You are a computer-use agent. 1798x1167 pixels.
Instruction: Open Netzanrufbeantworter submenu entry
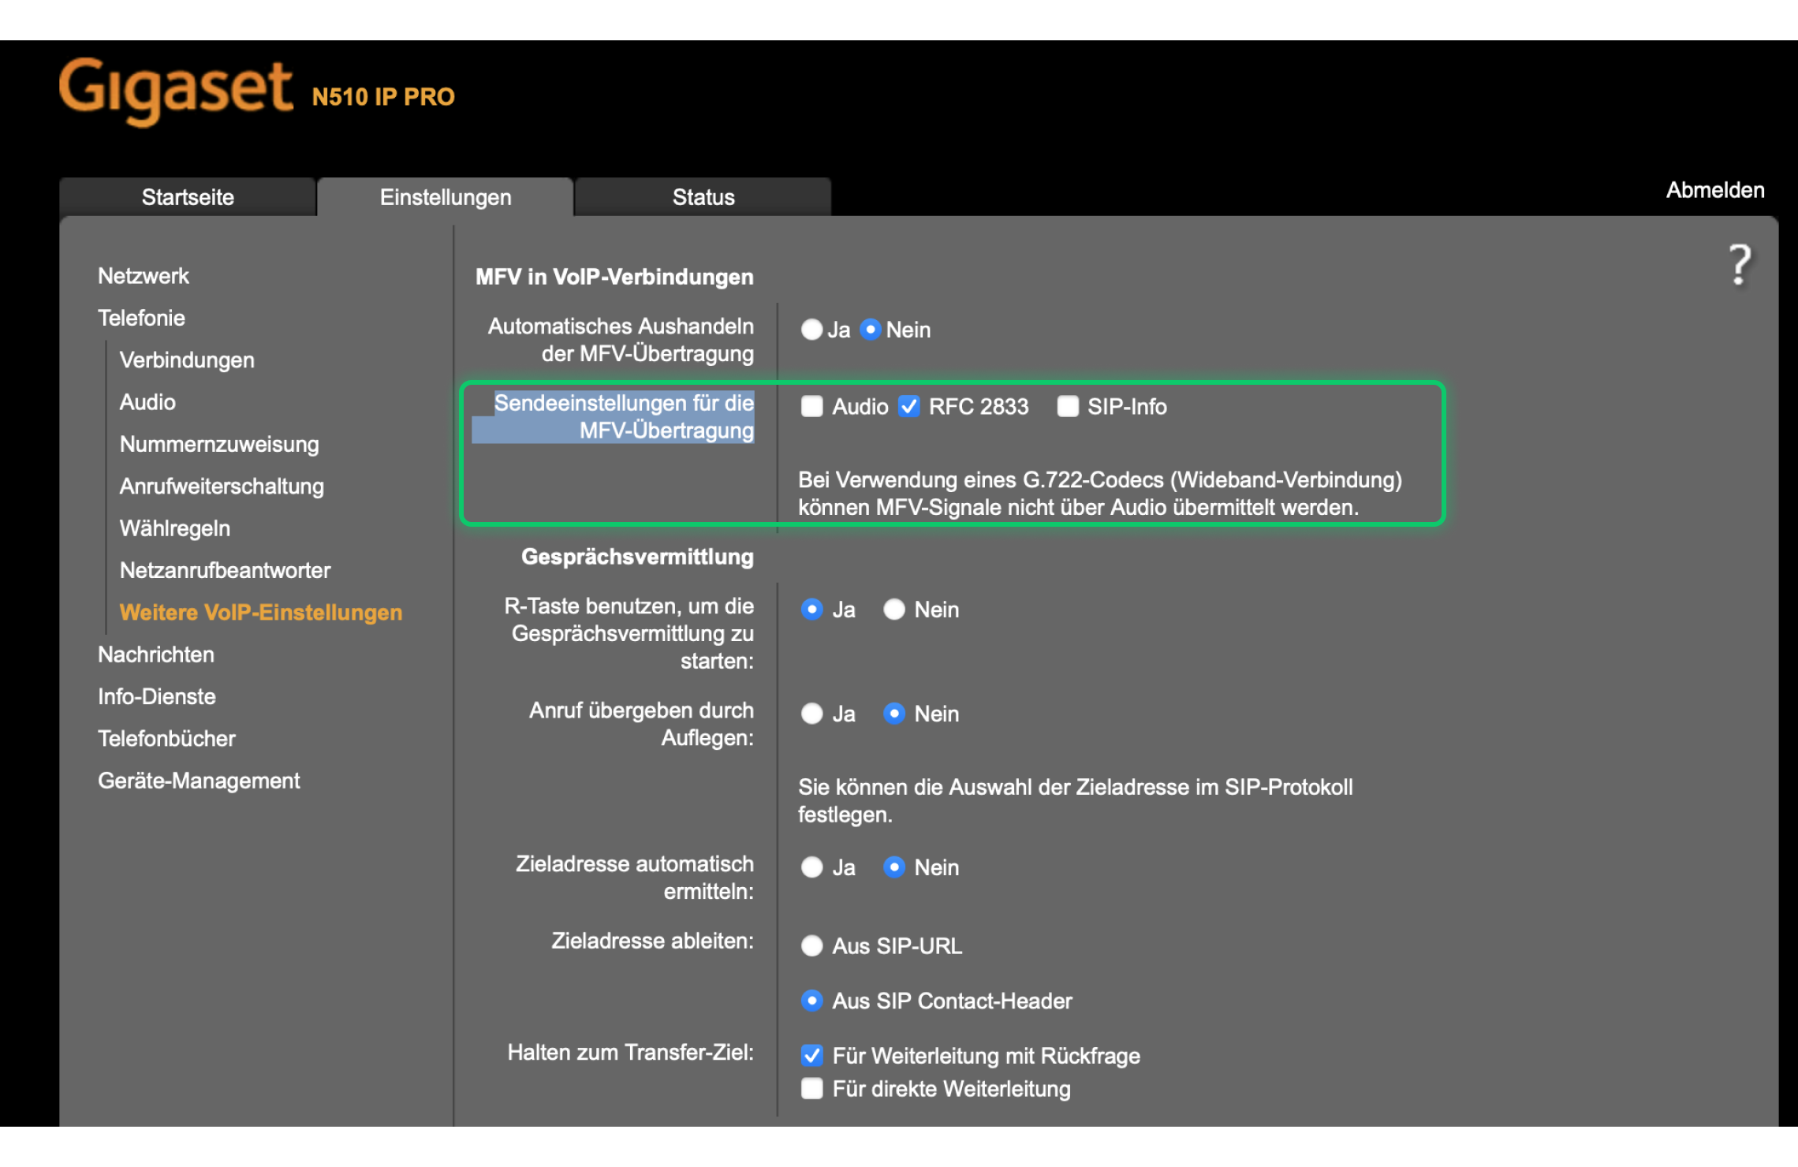pos(226,570)
